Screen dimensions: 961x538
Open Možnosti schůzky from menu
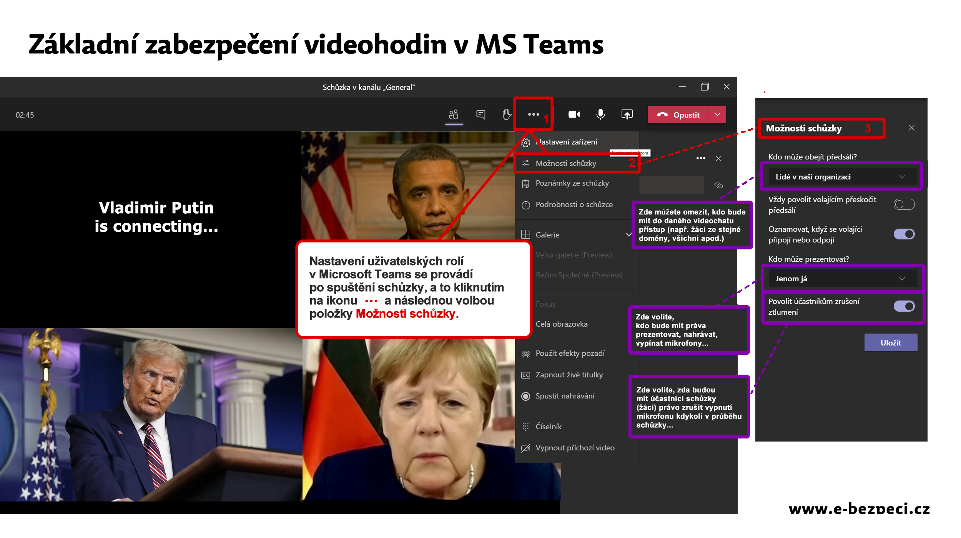[577, 163]
